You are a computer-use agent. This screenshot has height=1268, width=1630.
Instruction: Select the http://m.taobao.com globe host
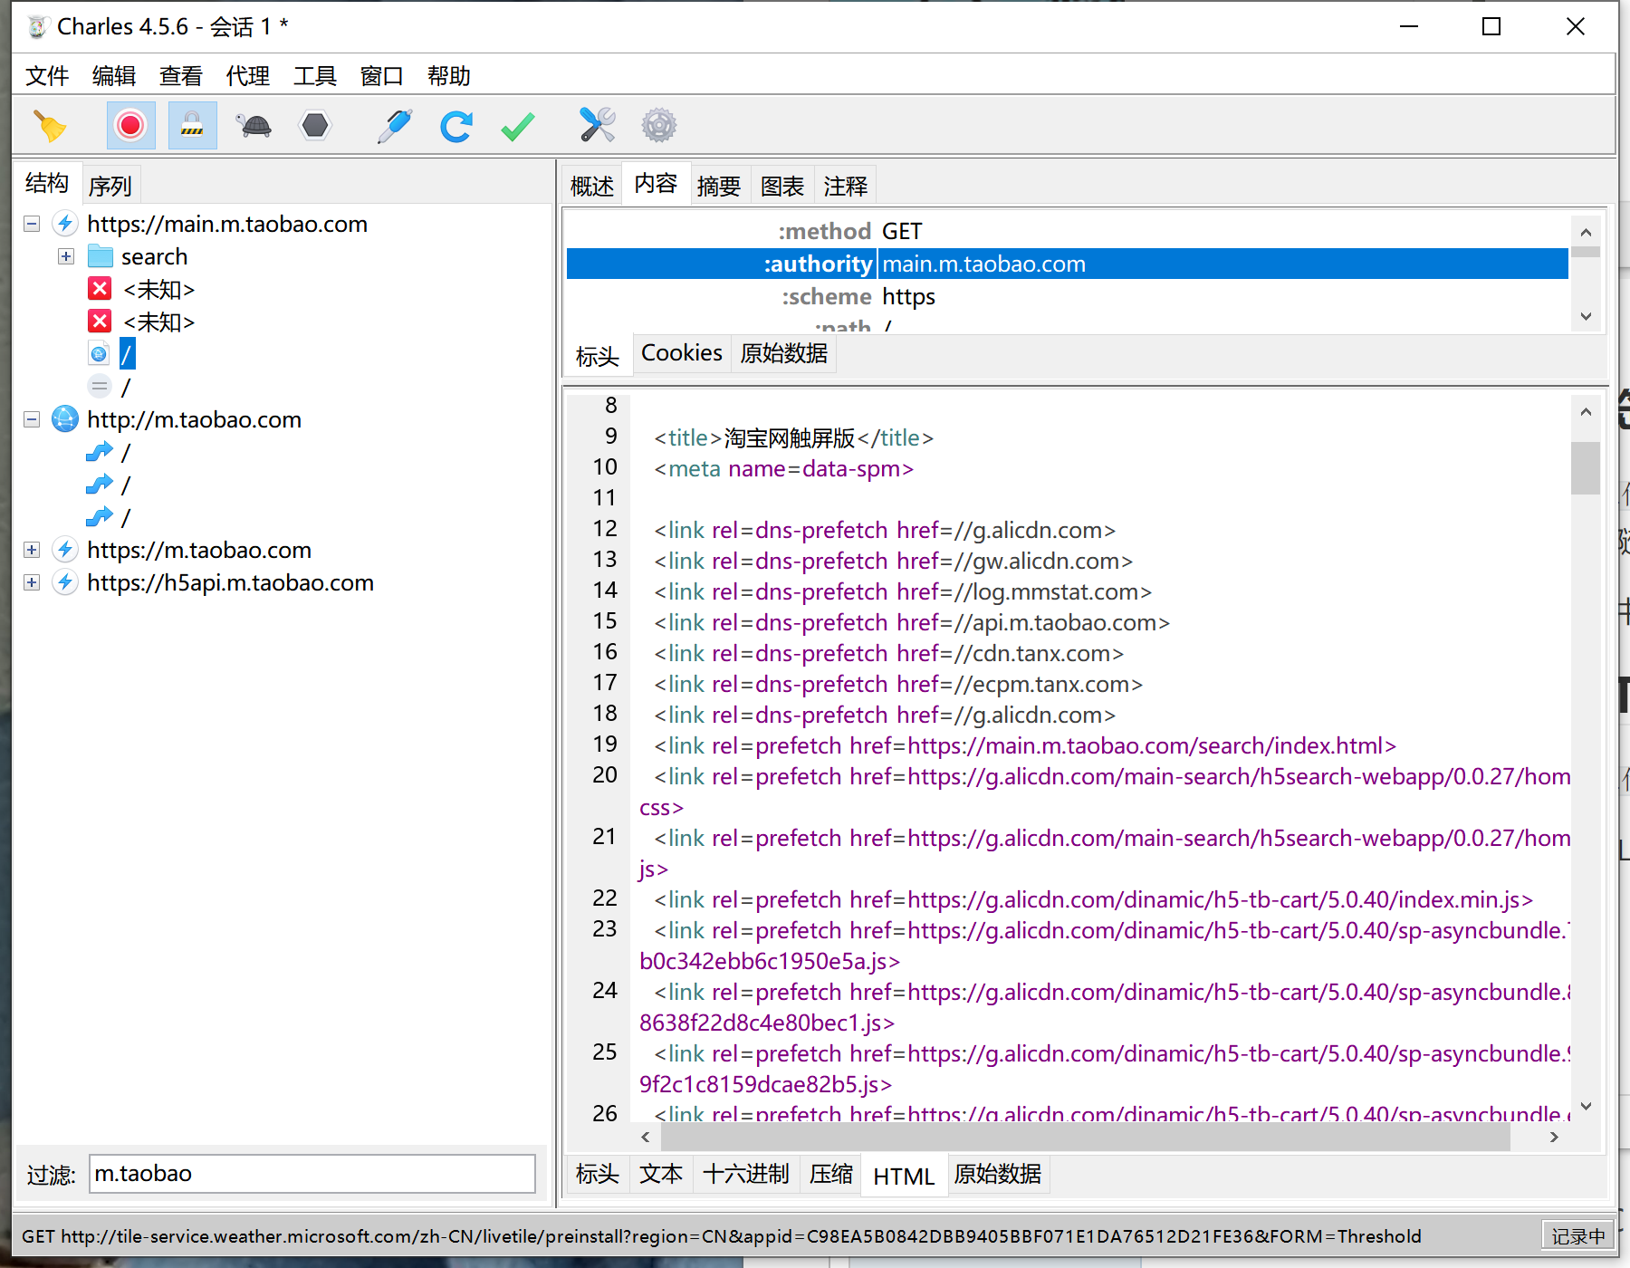click(x=194, y=419)
